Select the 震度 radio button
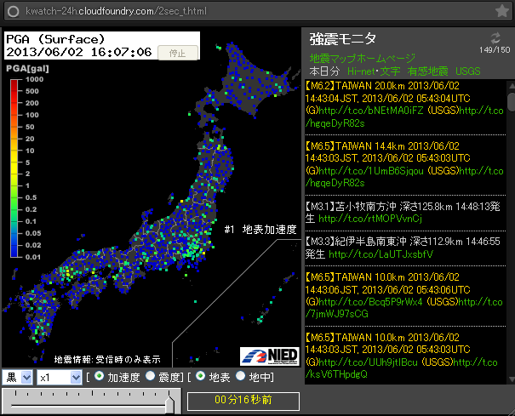Screen dimensions: 515x416 (150, 376)
